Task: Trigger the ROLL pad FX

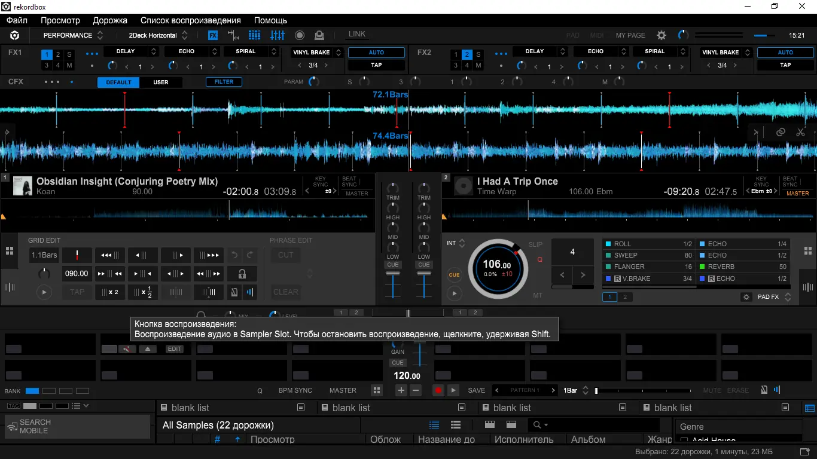Action: click(649, 244)
